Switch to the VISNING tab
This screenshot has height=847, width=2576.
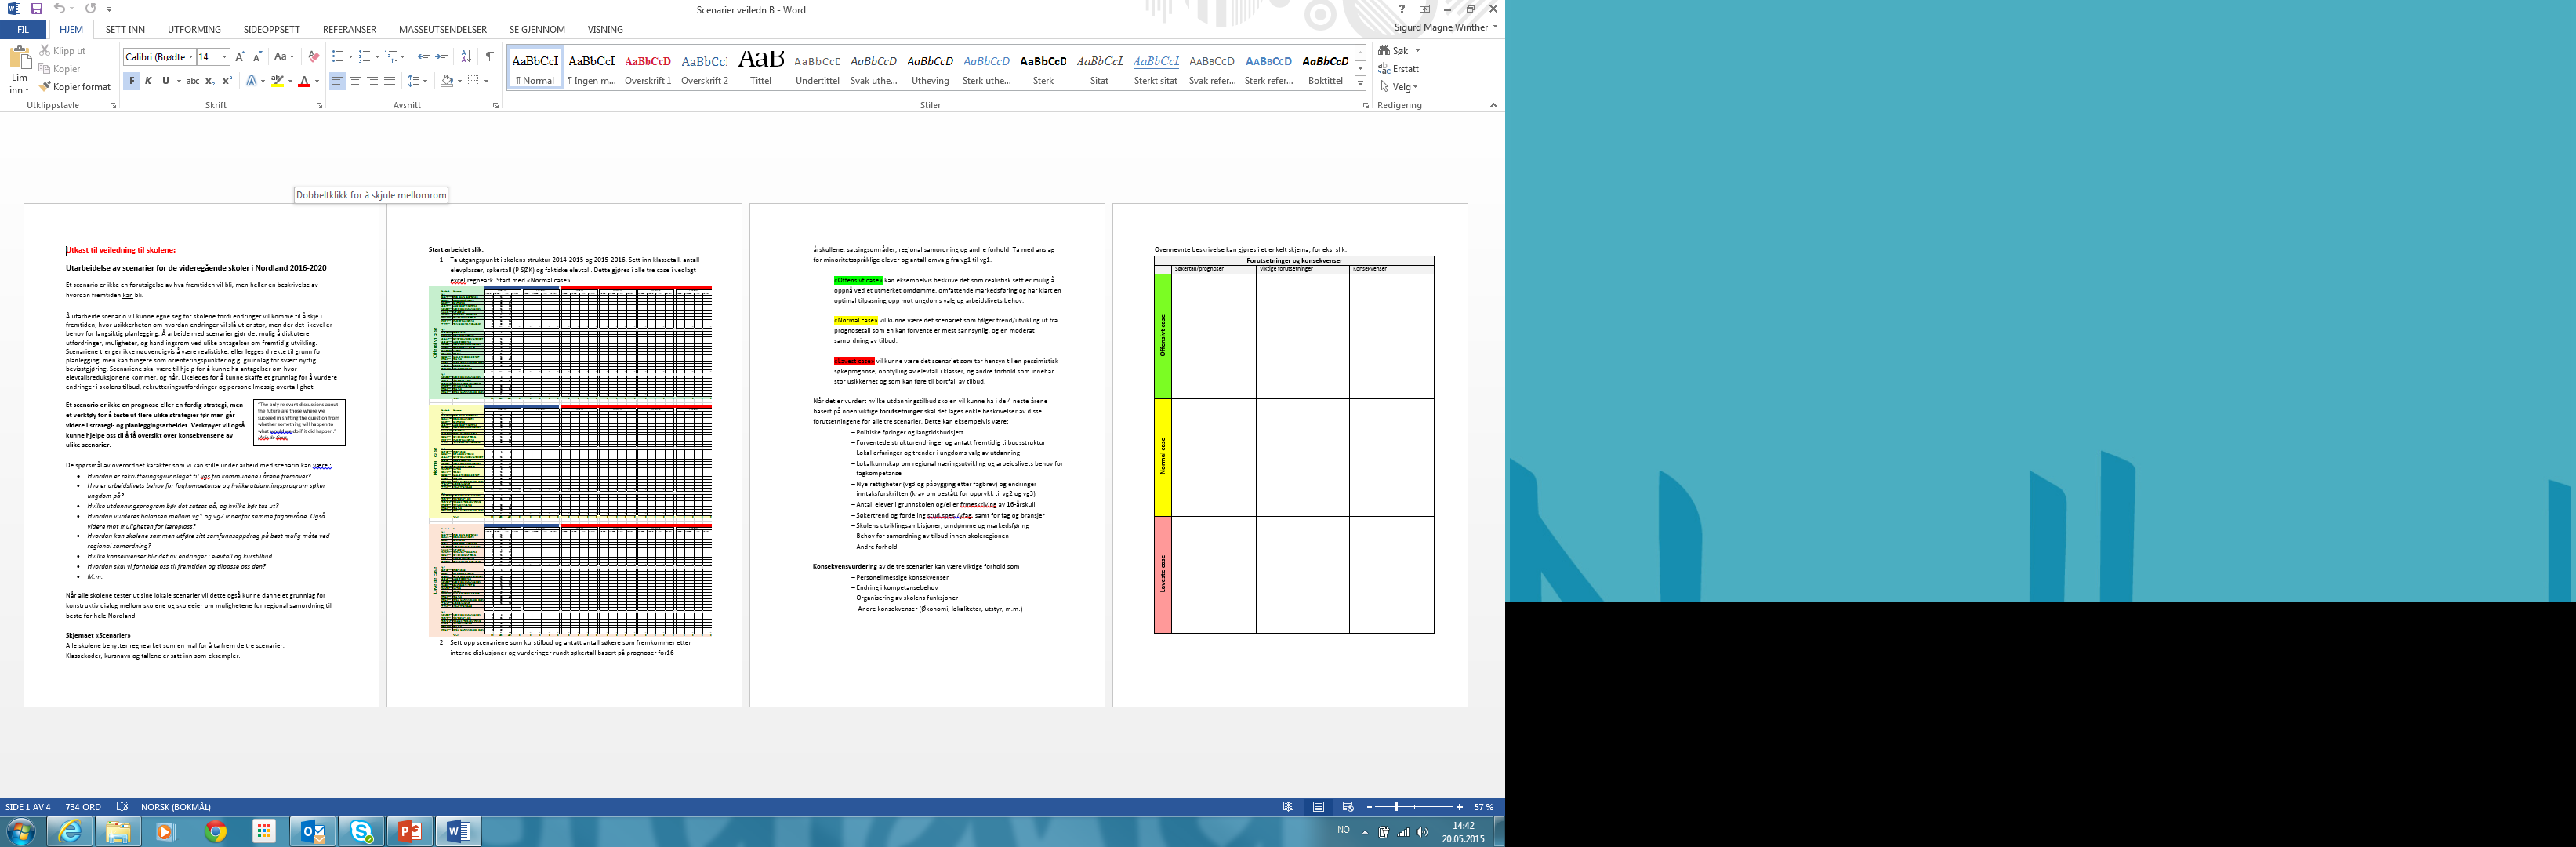(605, 29)
